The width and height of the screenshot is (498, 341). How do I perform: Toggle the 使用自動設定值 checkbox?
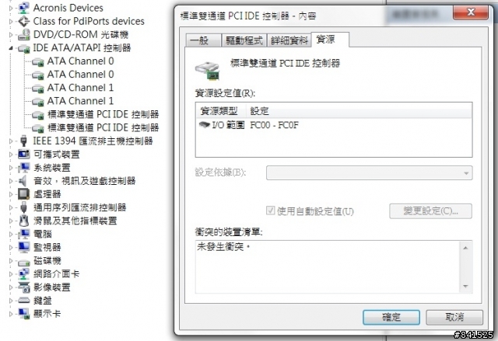coord(270,211)
